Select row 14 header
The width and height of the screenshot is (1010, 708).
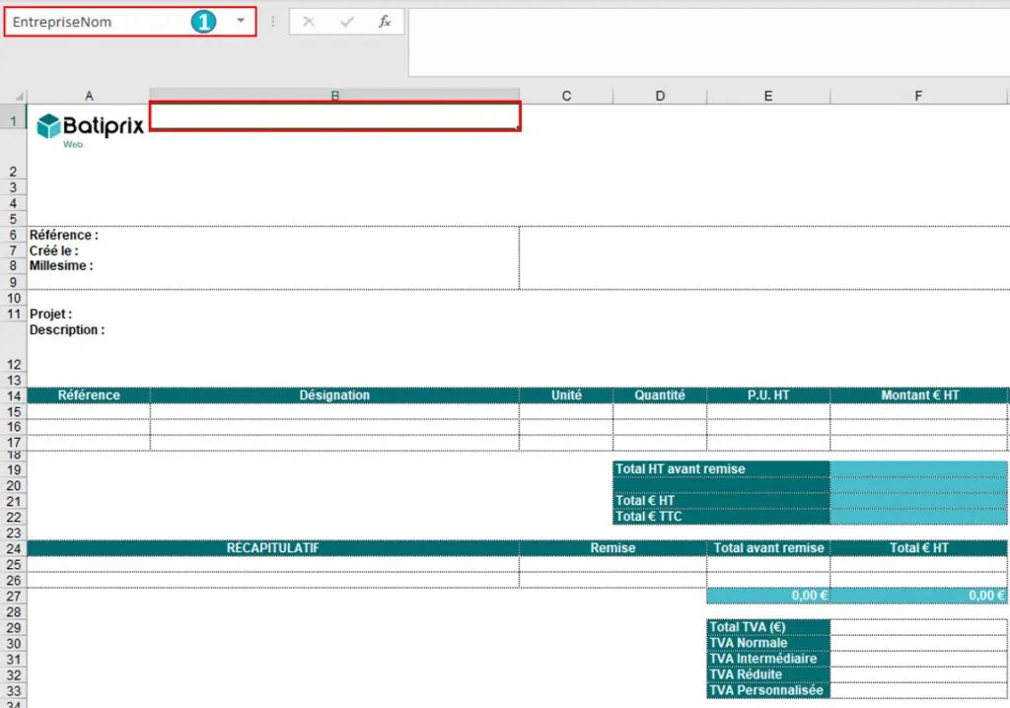(x=14, y=395)
